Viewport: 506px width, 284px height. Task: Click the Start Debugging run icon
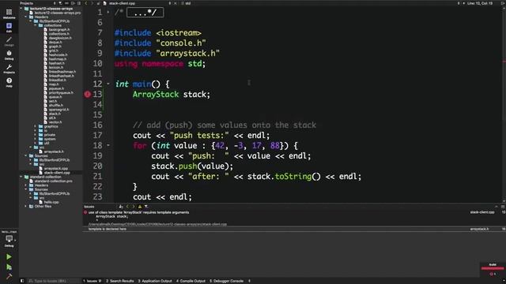tap(9, 267)
